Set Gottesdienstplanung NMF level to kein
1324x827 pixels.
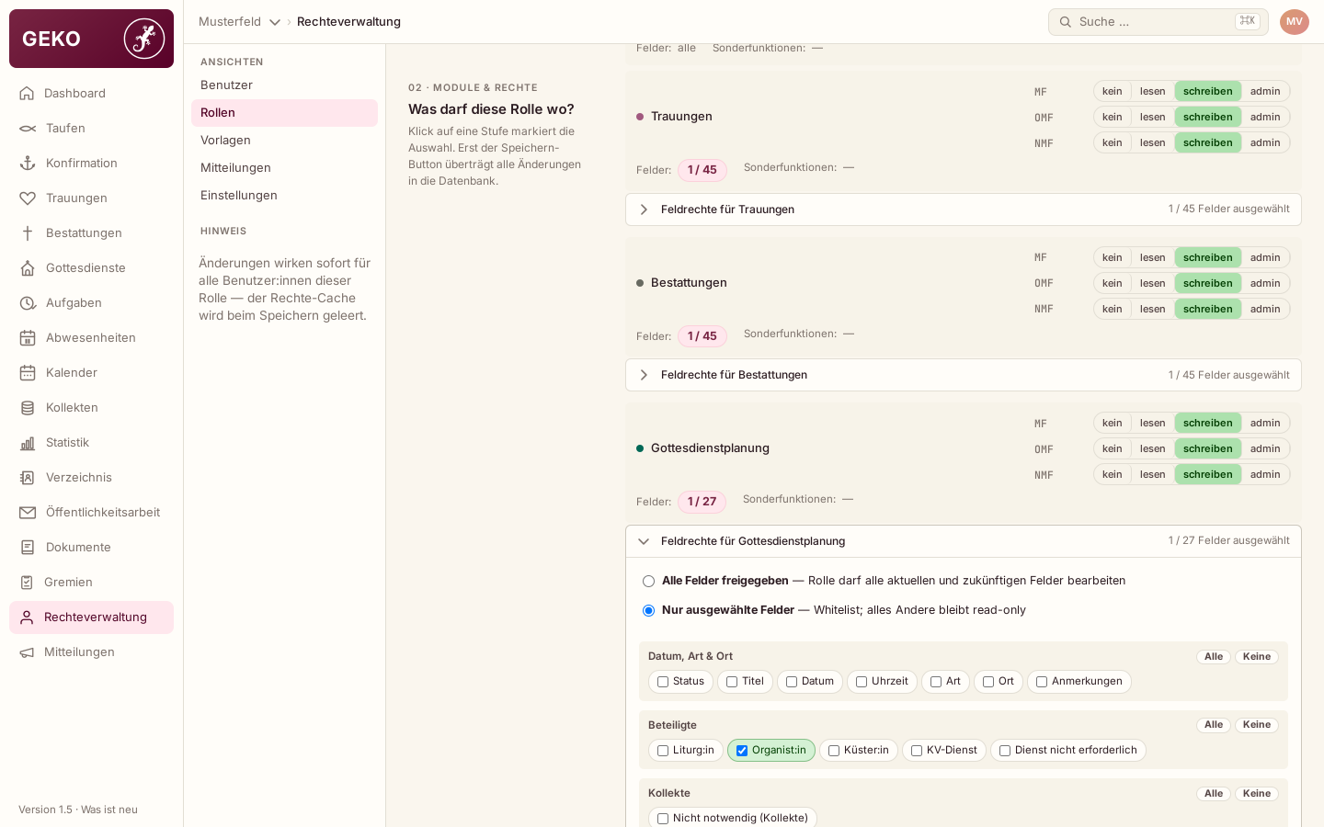point(1113,474)
